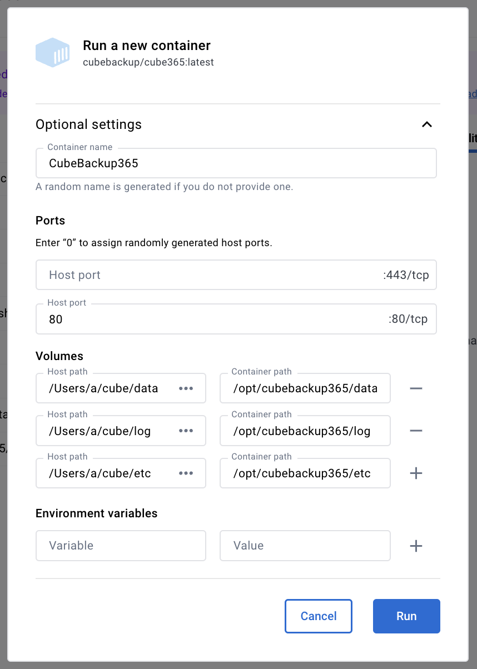Click the Optional settings heading

(89, 124)
